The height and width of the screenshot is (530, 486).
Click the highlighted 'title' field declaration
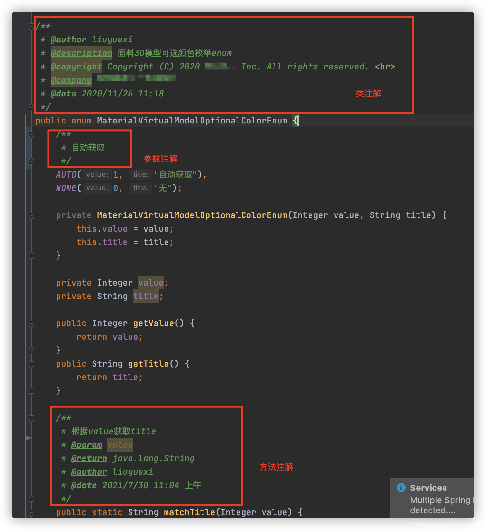(146, 296)
